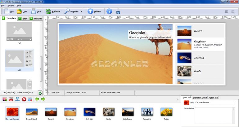Save project using the floppy disk icon
Image resolution: width=239 pixels, height=127 pixels.
click(34, 11)
